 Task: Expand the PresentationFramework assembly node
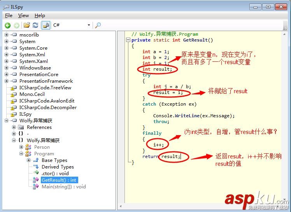(7, 81)
